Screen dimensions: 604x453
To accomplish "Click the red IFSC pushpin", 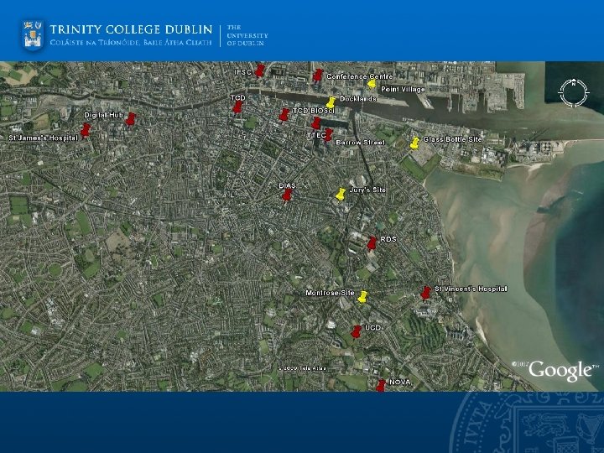I will 260,70.
